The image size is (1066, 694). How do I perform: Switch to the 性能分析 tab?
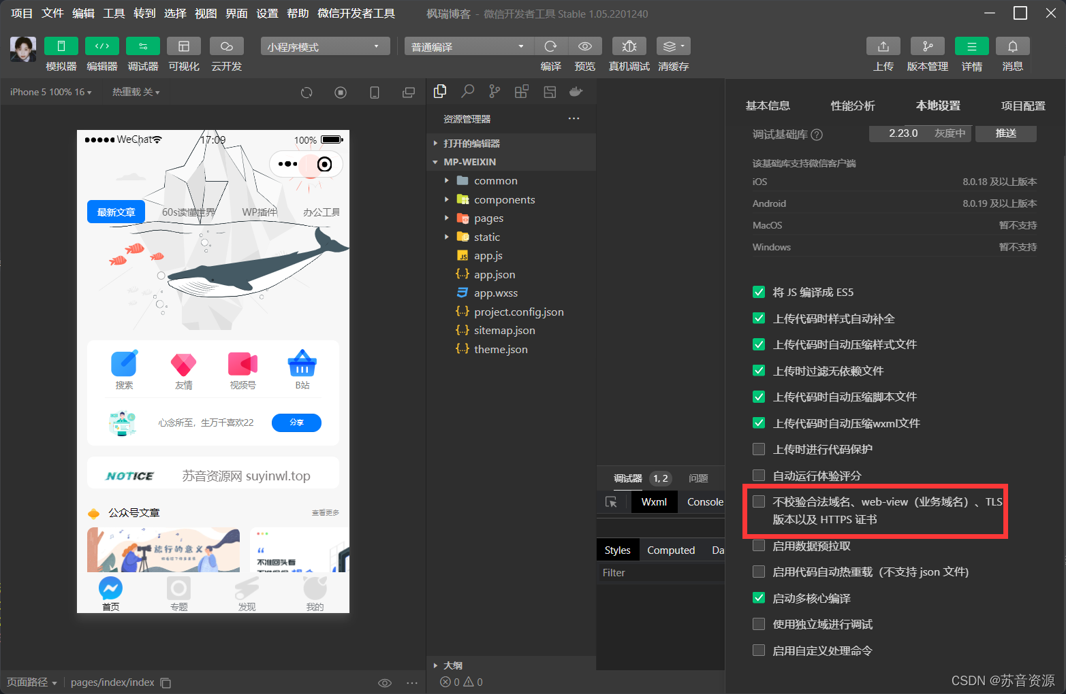(853, 106)
